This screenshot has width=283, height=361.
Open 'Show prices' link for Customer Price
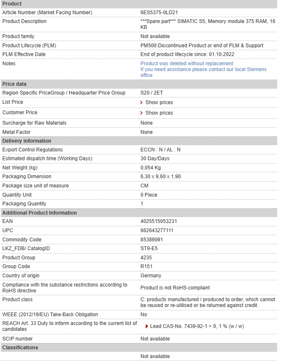point(159,113)
